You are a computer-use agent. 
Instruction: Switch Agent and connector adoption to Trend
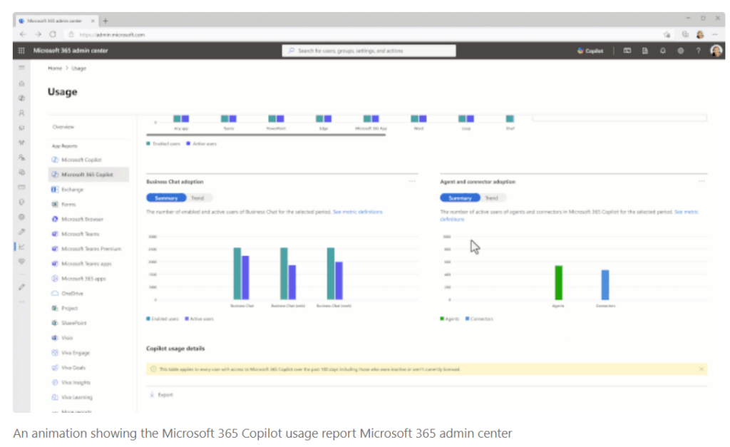click(492, 198)
